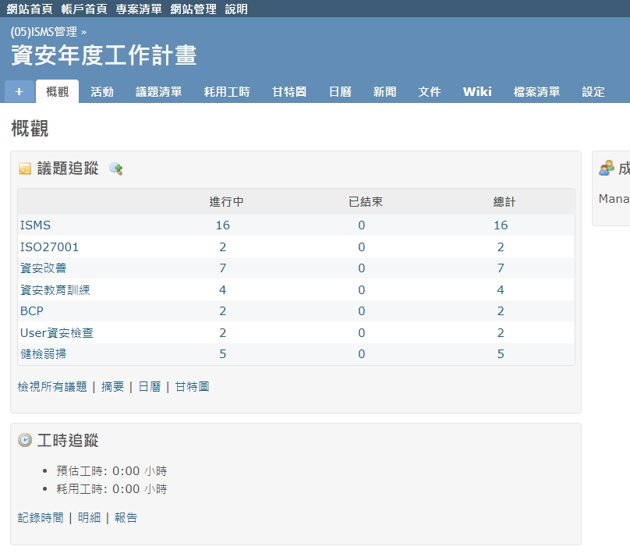Click the 記錄時間 link
630x557 pixels.
[x=41, y=517]
